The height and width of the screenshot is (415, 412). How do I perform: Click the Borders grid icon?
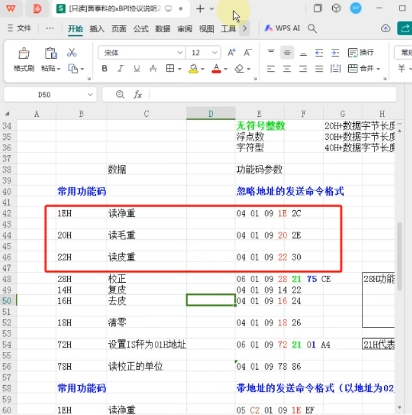pos(170,68)
